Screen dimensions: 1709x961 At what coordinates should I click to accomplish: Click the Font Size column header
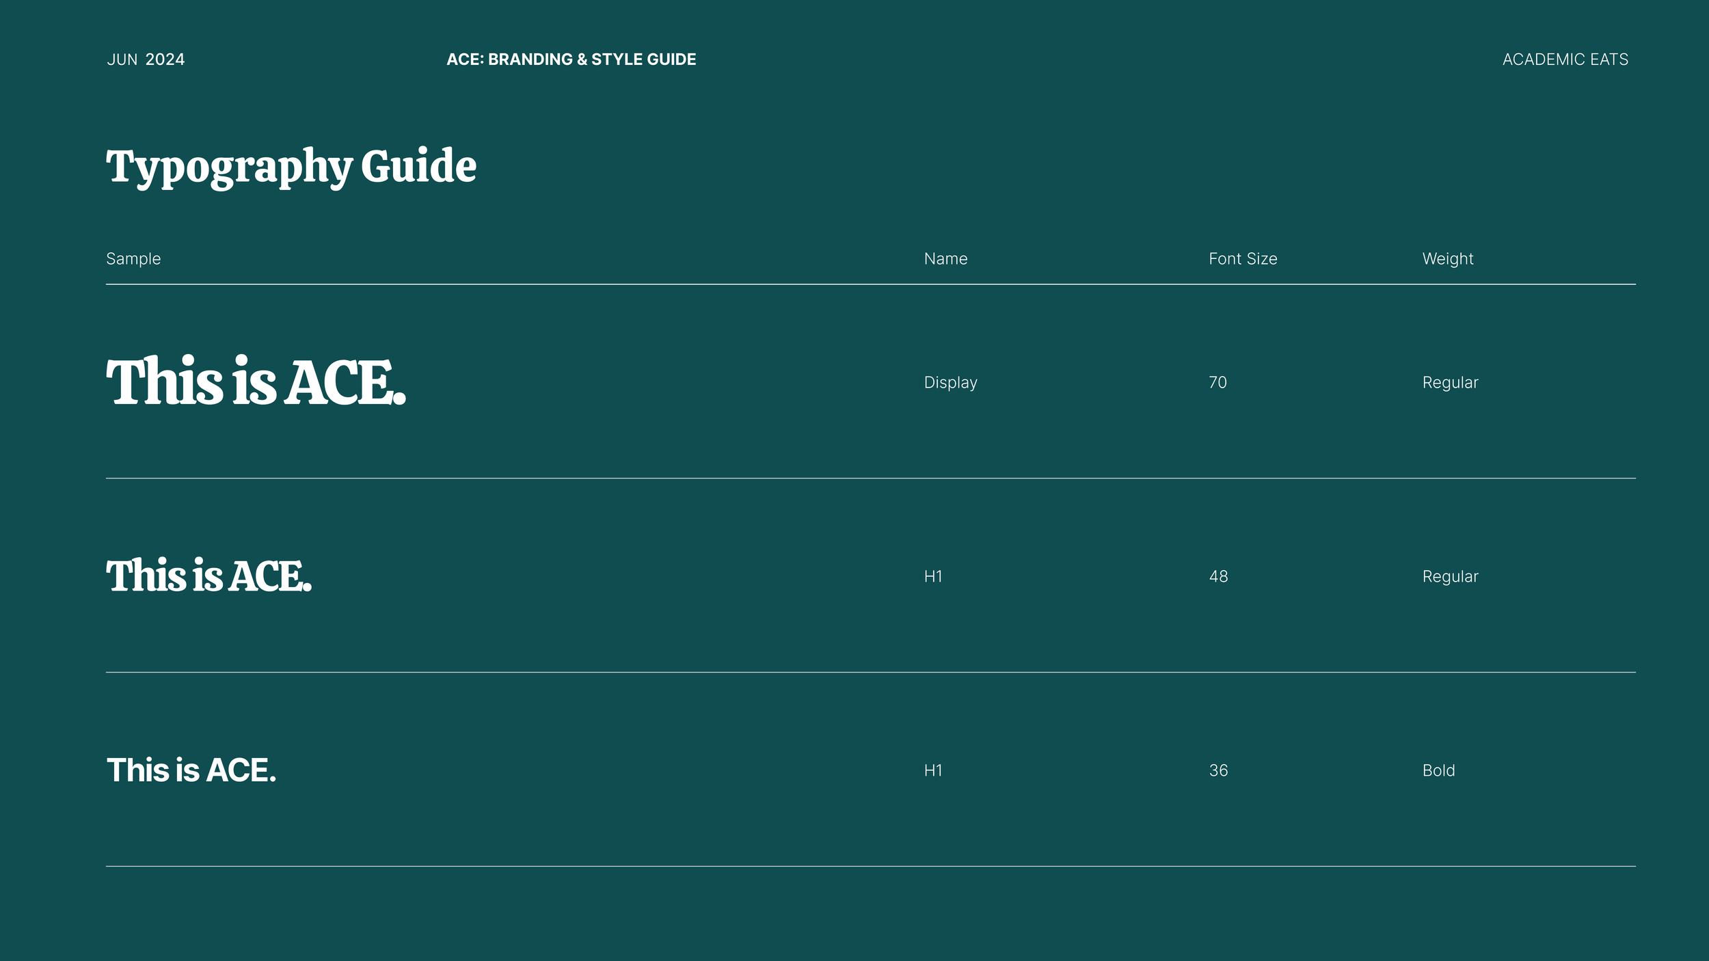pos(1242,259)
